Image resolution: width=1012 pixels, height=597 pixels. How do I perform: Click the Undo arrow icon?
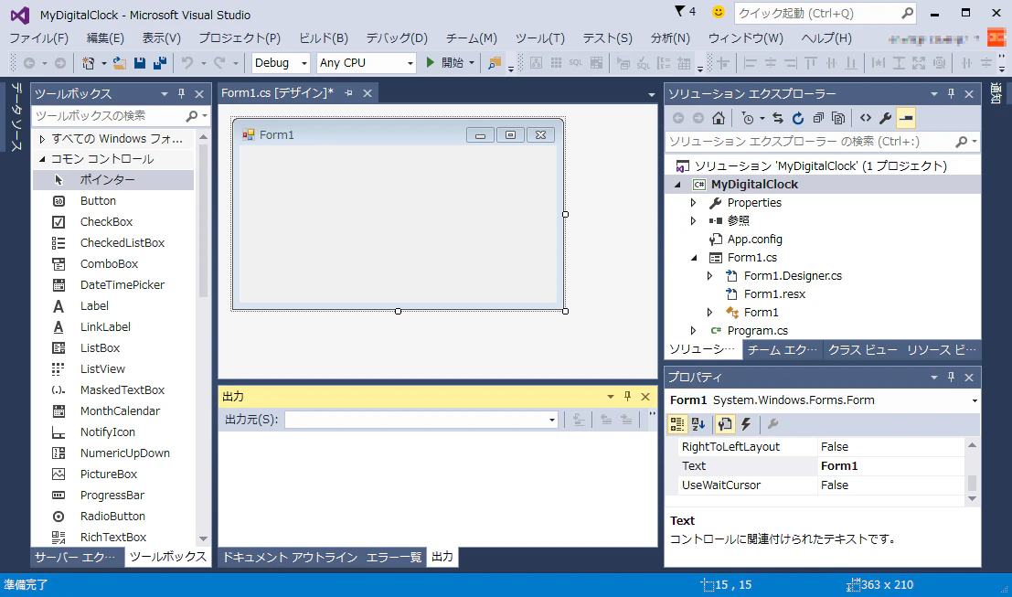[x=187, y=62]
